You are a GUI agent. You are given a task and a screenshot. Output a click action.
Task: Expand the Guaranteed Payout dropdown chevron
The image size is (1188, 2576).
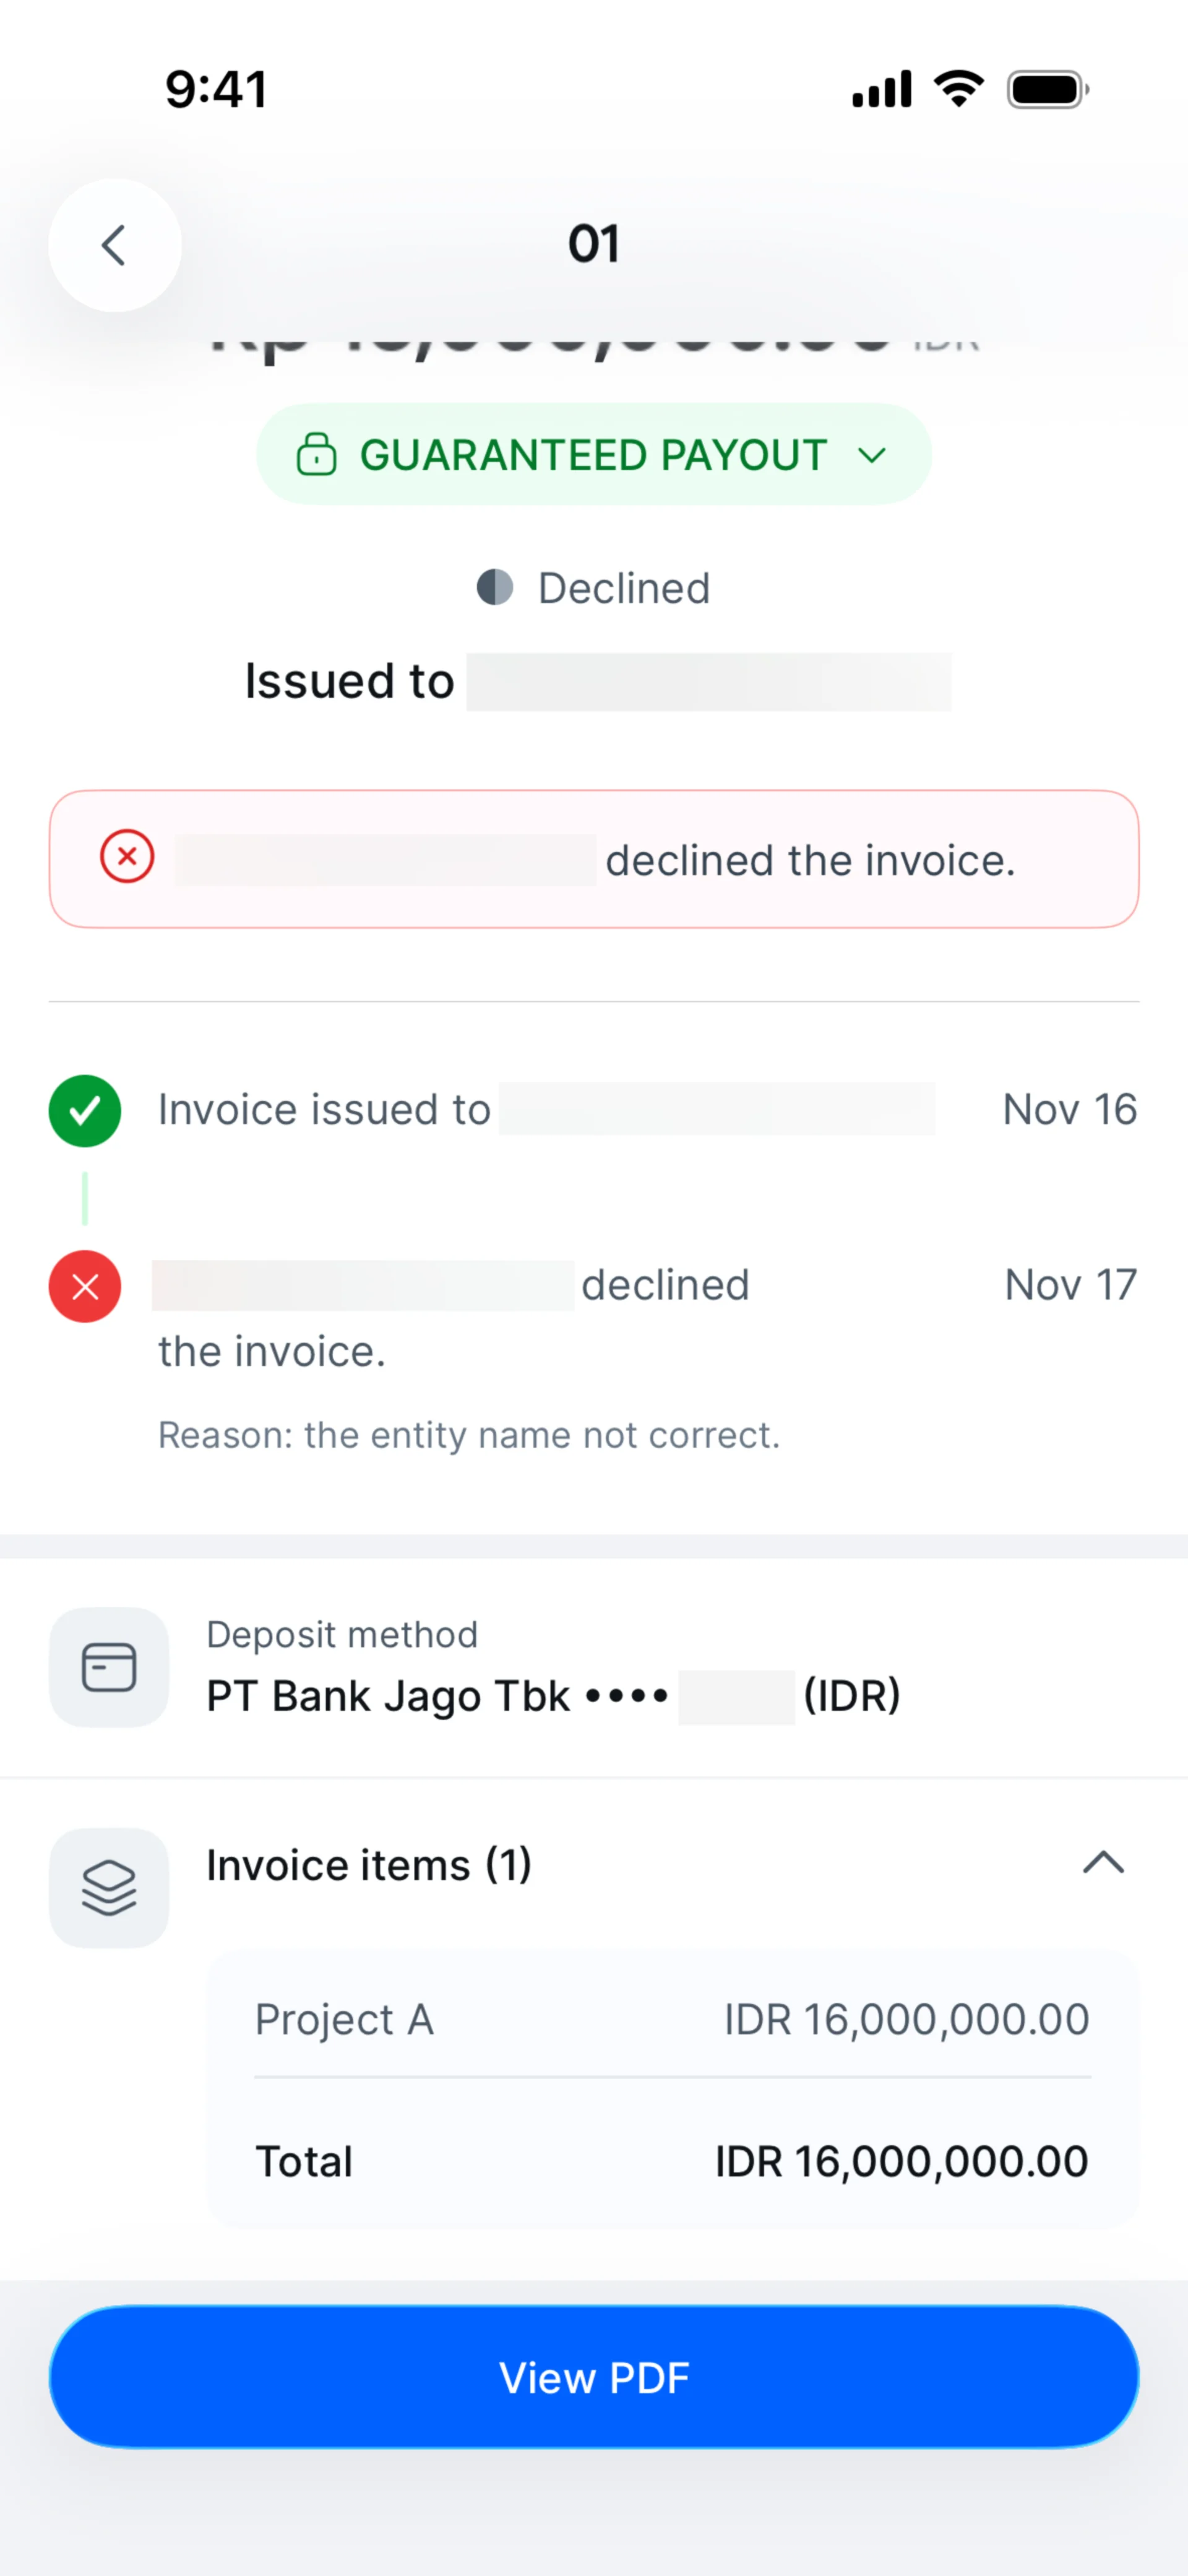coord(872,456)
